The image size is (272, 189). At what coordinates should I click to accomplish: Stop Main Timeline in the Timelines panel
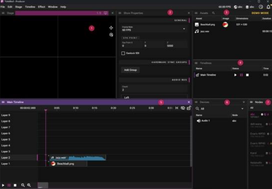[247, 75]
